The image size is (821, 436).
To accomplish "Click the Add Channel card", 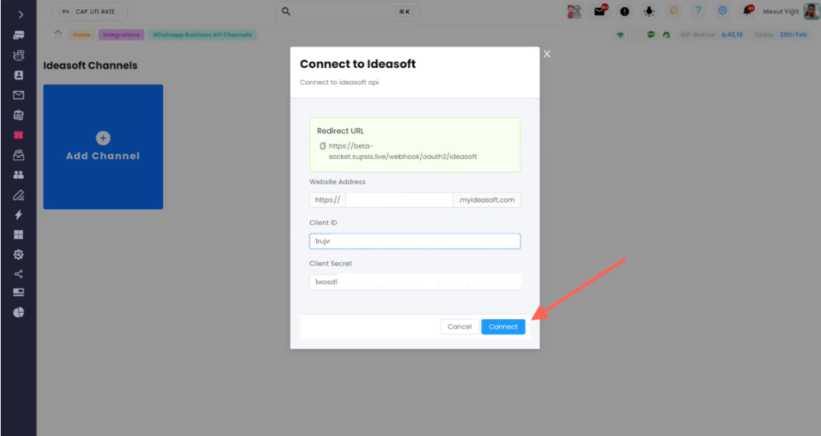I will [x=103, y=147].
